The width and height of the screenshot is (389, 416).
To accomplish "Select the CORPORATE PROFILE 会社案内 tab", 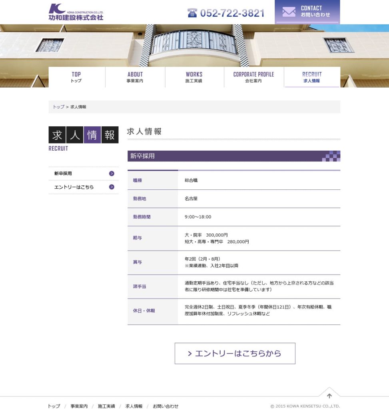I will tap(253, 77).
